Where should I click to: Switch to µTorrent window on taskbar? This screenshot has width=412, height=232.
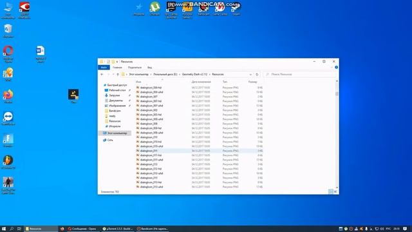(x=118, y=229)
